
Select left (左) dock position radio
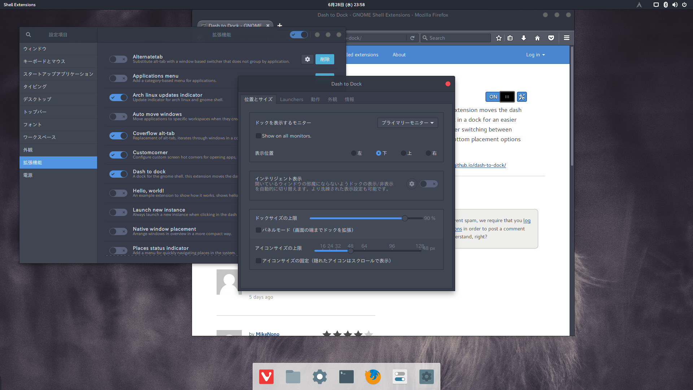point(354,153)
